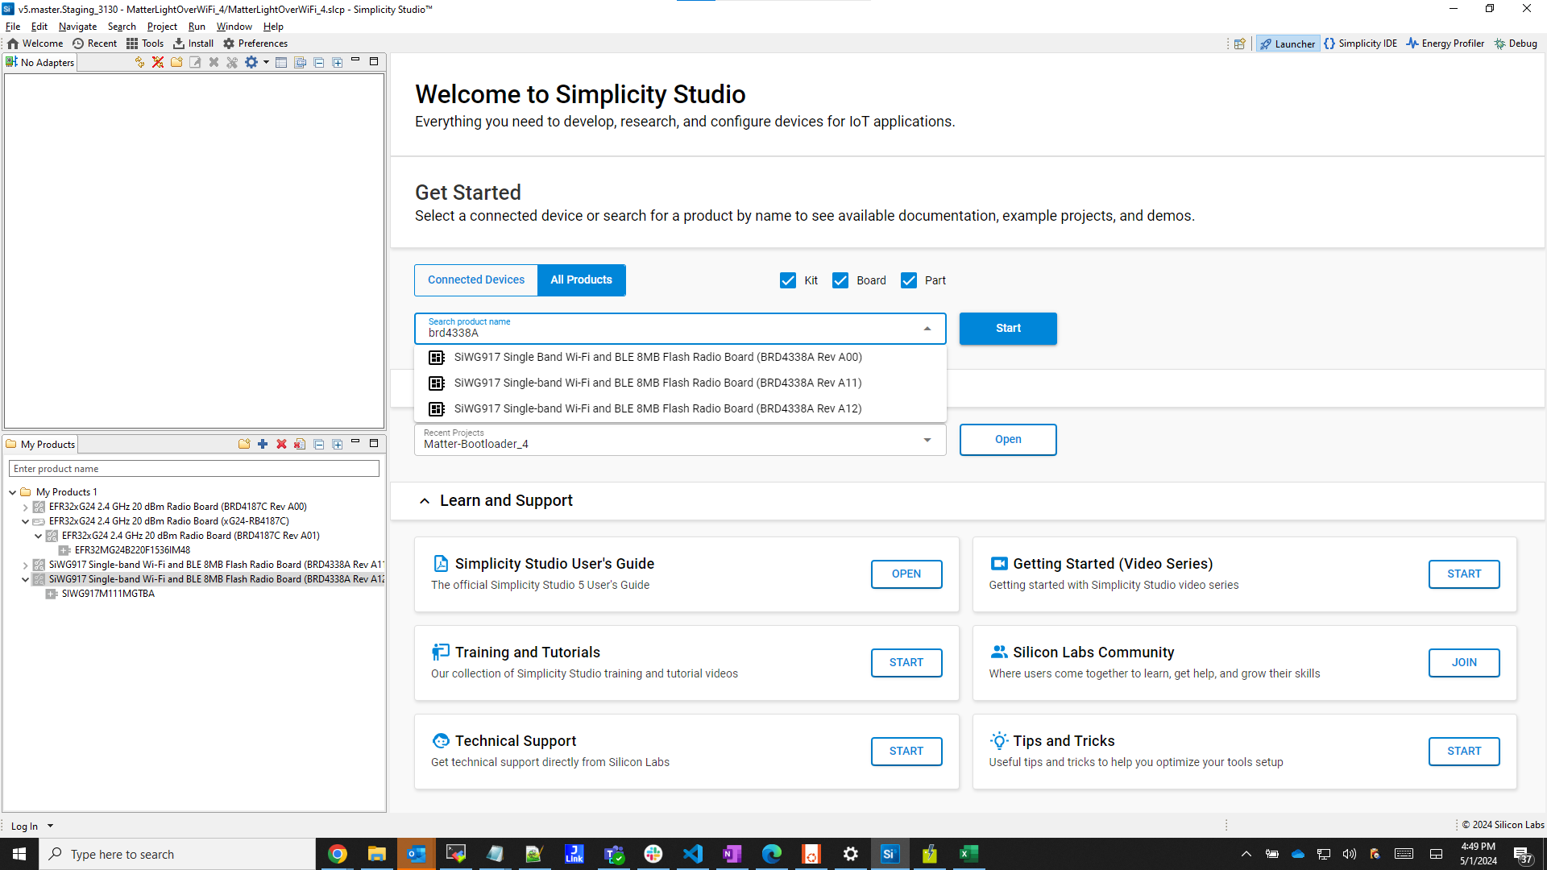The image size is (1547, 870).
Task: Expand the BRD4338A Rev A11 tree item
Action: tap(26, 565)
